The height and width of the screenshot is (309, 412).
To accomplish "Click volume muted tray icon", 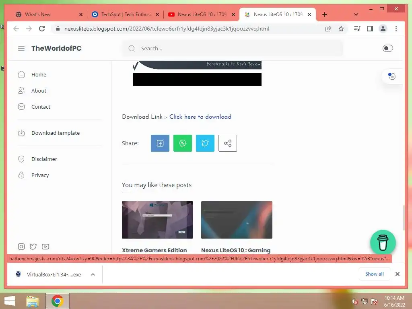I will pos(355,301).
